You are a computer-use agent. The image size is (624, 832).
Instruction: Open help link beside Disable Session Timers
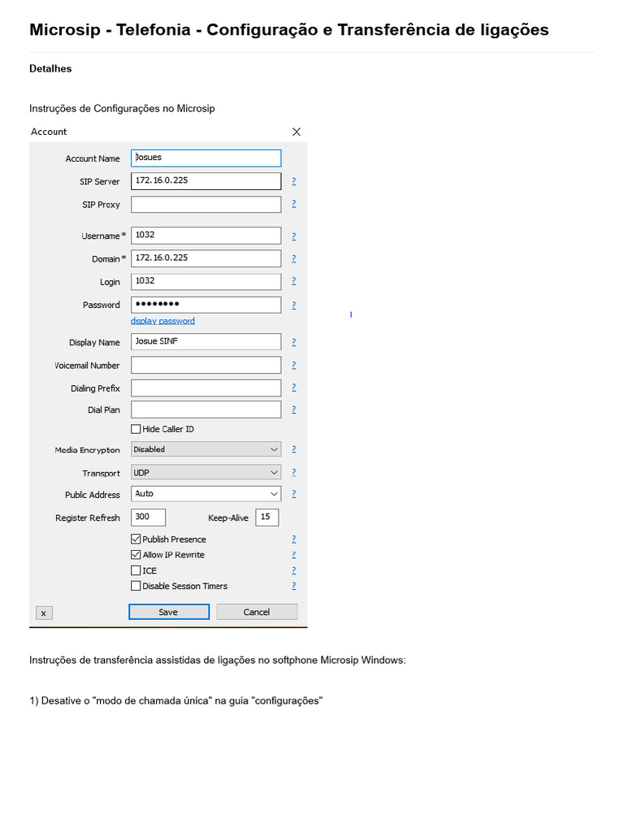294,586
